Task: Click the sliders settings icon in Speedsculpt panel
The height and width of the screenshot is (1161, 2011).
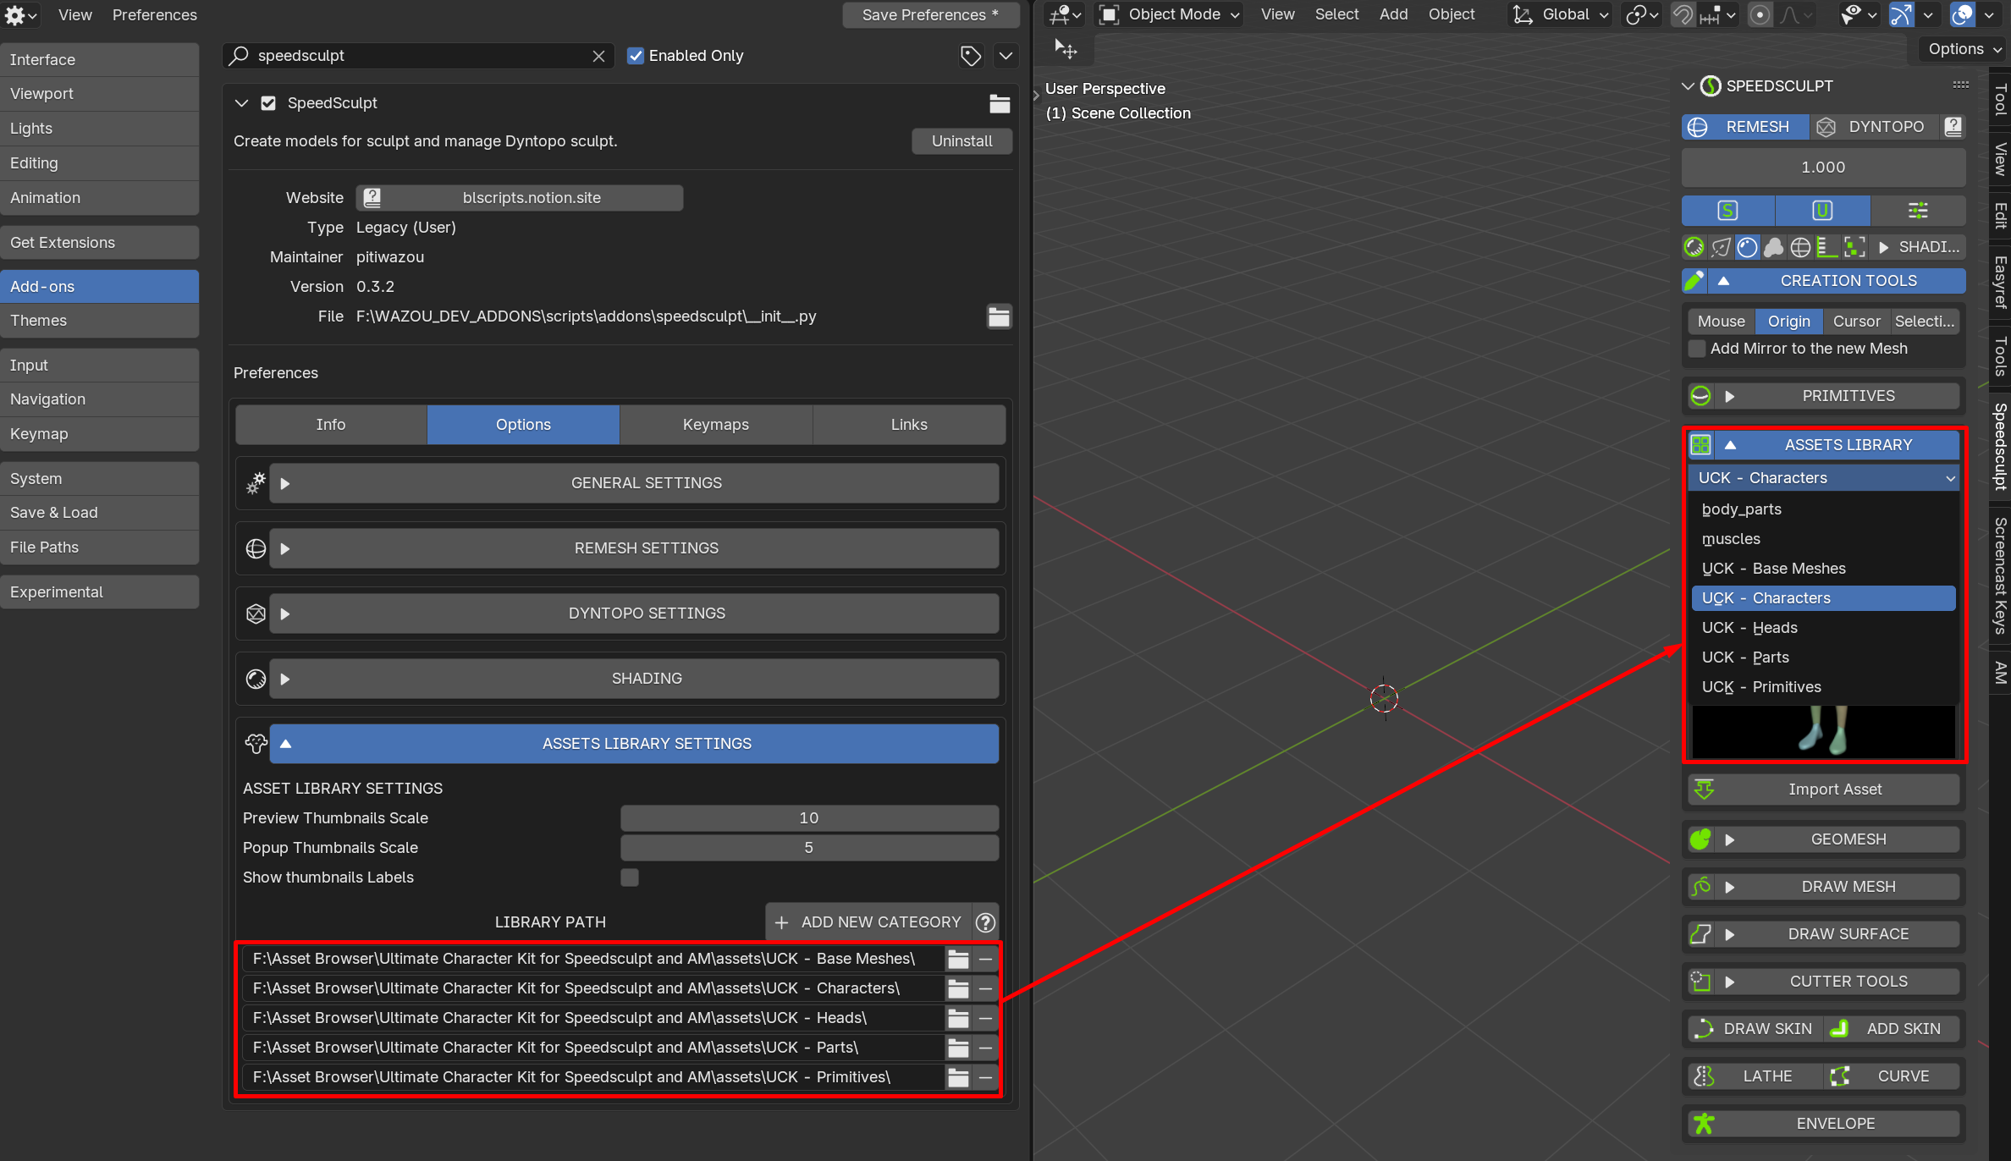Action: (x=1917, y=210)
